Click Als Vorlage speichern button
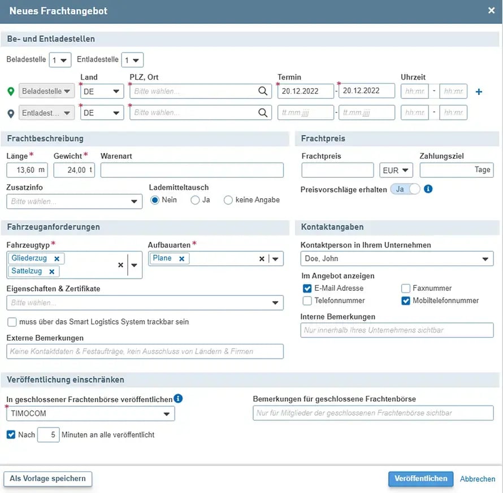This screenshot has height=493, width=503. coord(48,478)
